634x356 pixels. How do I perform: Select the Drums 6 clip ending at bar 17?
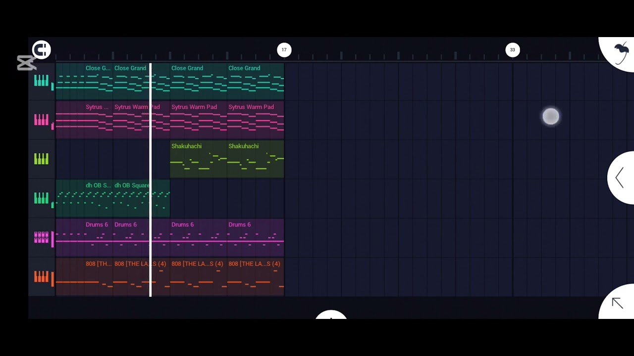click(256, 238)
